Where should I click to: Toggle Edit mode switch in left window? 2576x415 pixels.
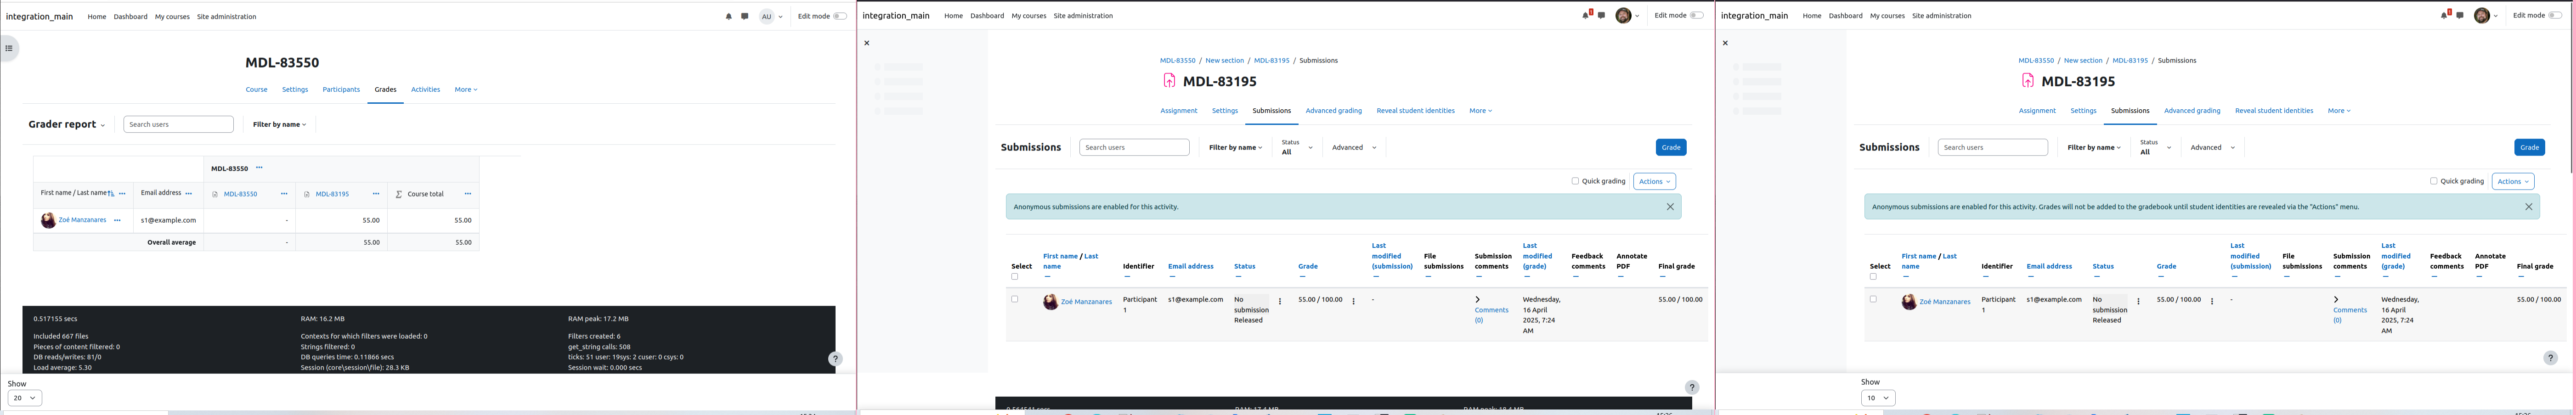pos(840,17)
